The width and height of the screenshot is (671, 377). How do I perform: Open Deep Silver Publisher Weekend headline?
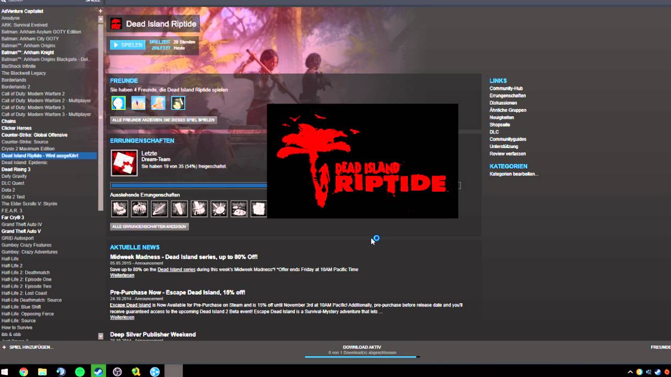click(153, 334)
